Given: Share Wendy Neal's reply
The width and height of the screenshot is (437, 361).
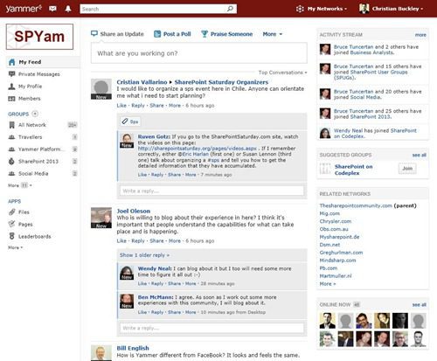Looking at the screenshot, I should coord(174,283).
